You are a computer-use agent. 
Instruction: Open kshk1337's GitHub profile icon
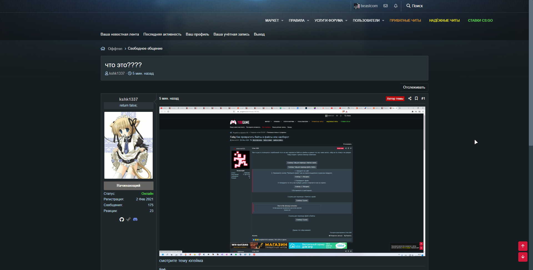click(x=122, y=219)
